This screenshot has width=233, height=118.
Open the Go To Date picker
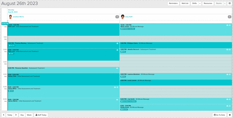click(x=219, y=115)
